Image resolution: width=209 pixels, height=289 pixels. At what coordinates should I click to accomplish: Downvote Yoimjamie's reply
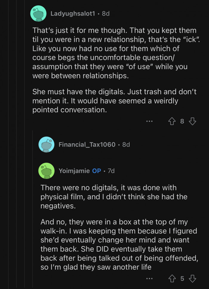tap(193, 278)
